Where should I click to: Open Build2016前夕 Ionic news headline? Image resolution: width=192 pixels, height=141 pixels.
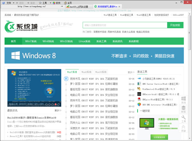[x=32, y=118]
